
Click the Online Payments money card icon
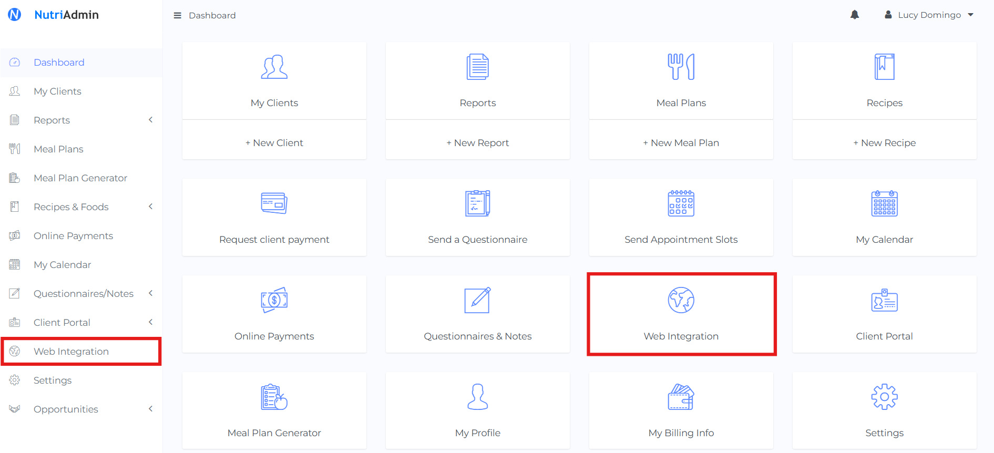click(274, 300)
